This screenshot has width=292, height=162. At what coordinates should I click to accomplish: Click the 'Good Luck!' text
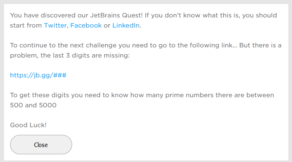(28, 125)
